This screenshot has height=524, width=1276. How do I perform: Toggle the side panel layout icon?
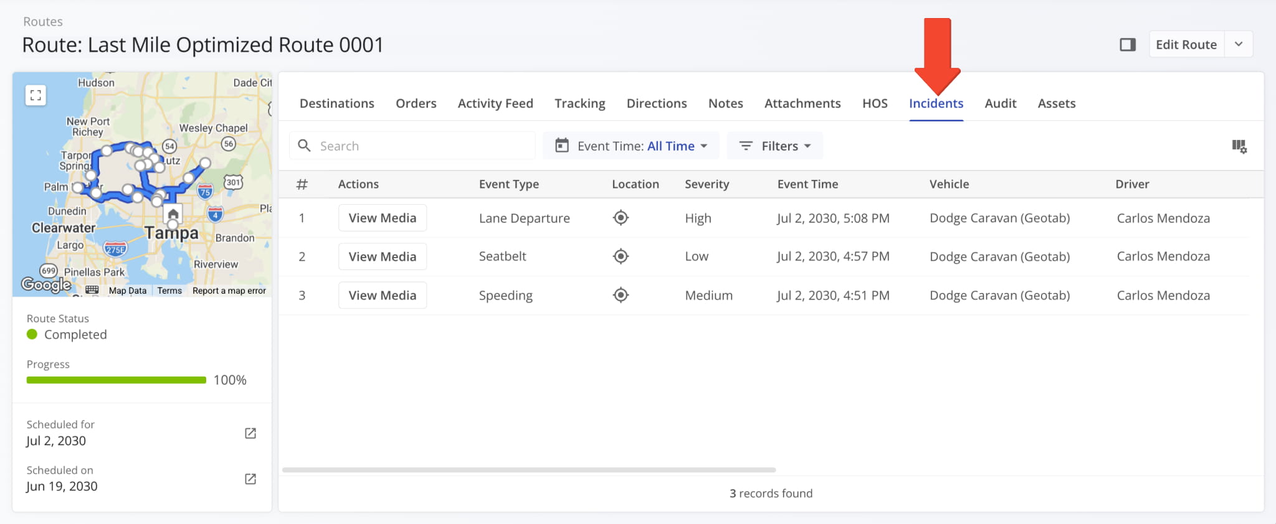(1127, 45)
